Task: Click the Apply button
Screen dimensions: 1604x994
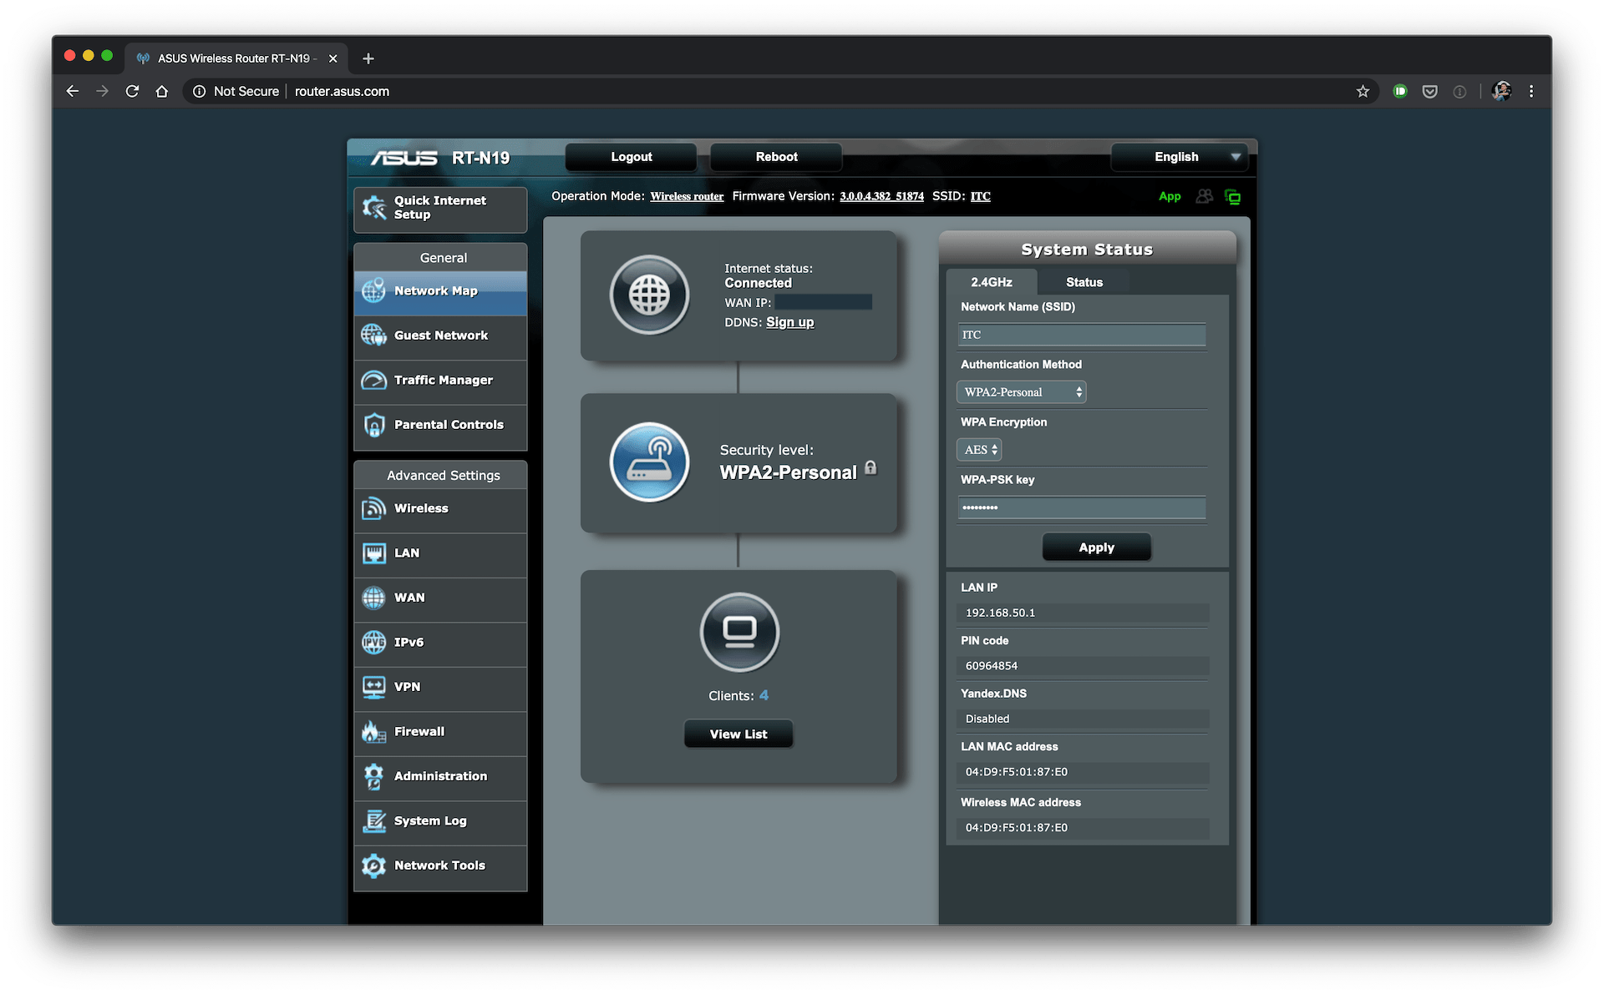Action: coord(1096,547)
